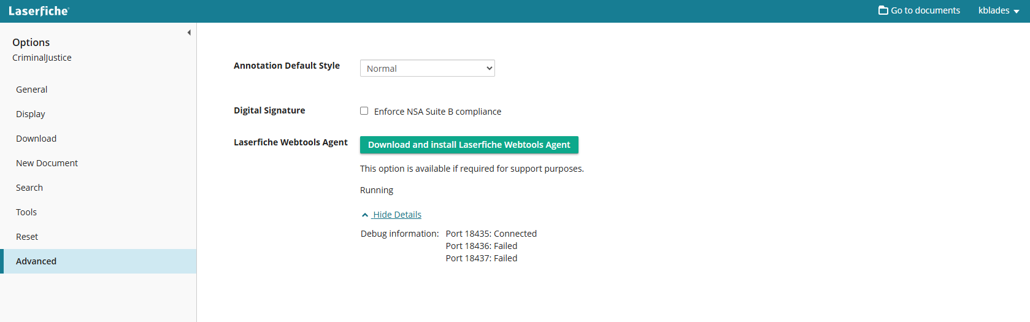This screenshot has height=322, width=1030.
Task: Click the Running status text
Action: (x=377, y=190)
